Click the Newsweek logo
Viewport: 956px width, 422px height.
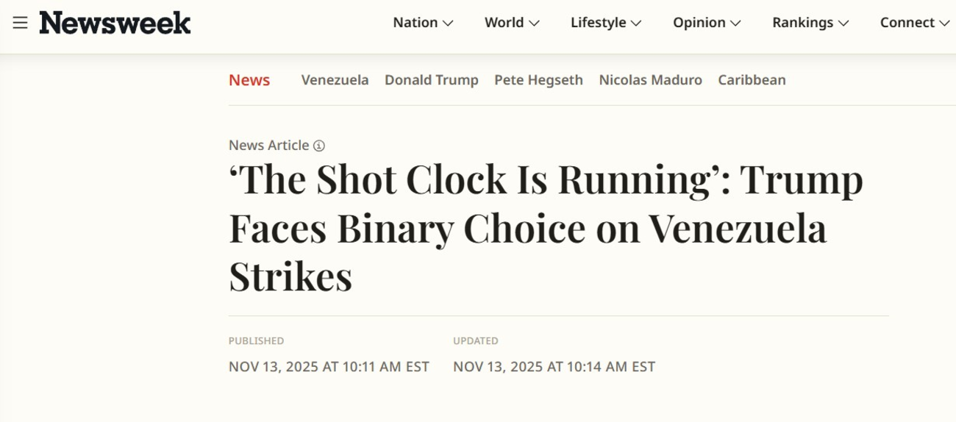click(x=115, y=23)
